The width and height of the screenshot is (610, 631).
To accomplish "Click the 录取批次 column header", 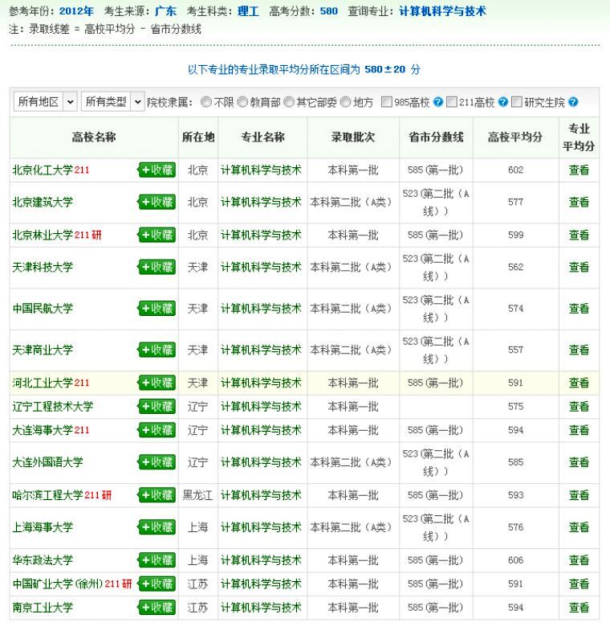I will 353,137.
